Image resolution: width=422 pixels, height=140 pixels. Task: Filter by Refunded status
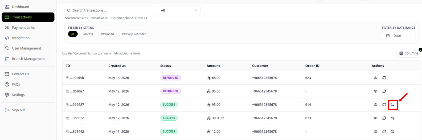point(107,34)
